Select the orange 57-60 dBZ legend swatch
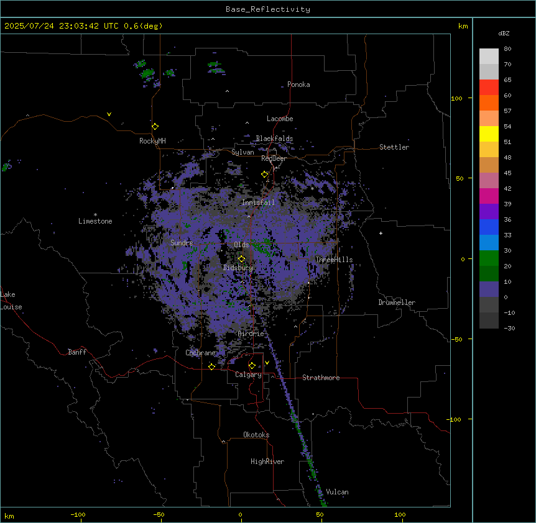The image size is (536, 523). 489,102
